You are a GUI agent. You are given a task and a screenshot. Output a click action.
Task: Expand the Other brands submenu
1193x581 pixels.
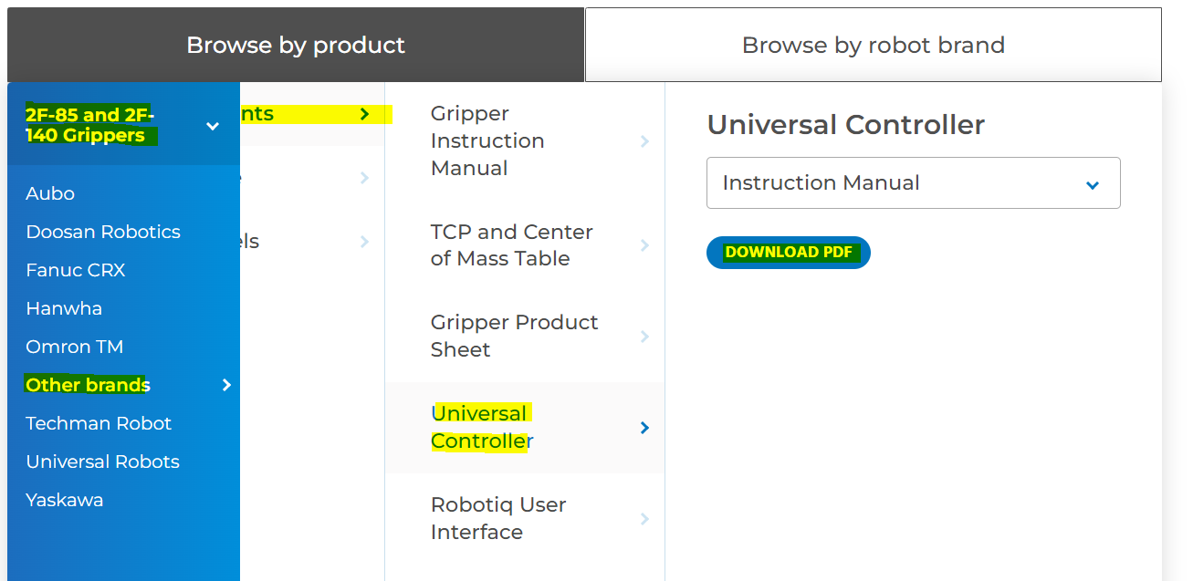coord(87,385)
